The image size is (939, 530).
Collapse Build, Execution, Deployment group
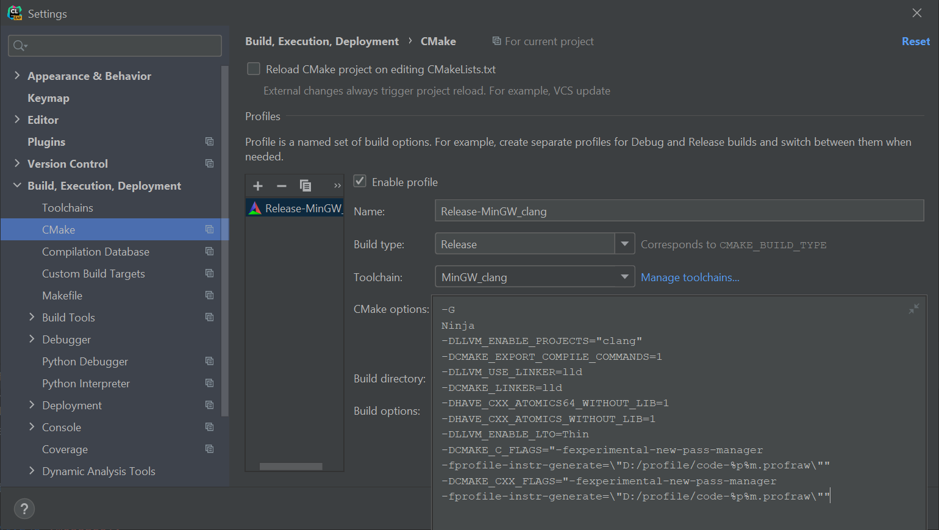pyautogui.click(x=17, y=185)
